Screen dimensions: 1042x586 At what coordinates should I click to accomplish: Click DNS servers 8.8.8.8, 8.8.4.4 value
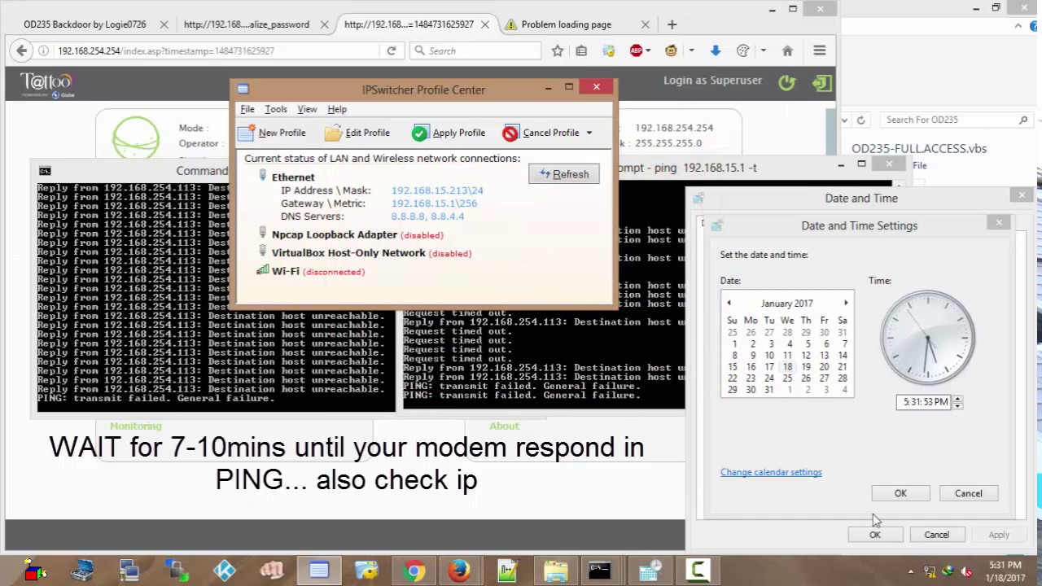tap(427, 216)
